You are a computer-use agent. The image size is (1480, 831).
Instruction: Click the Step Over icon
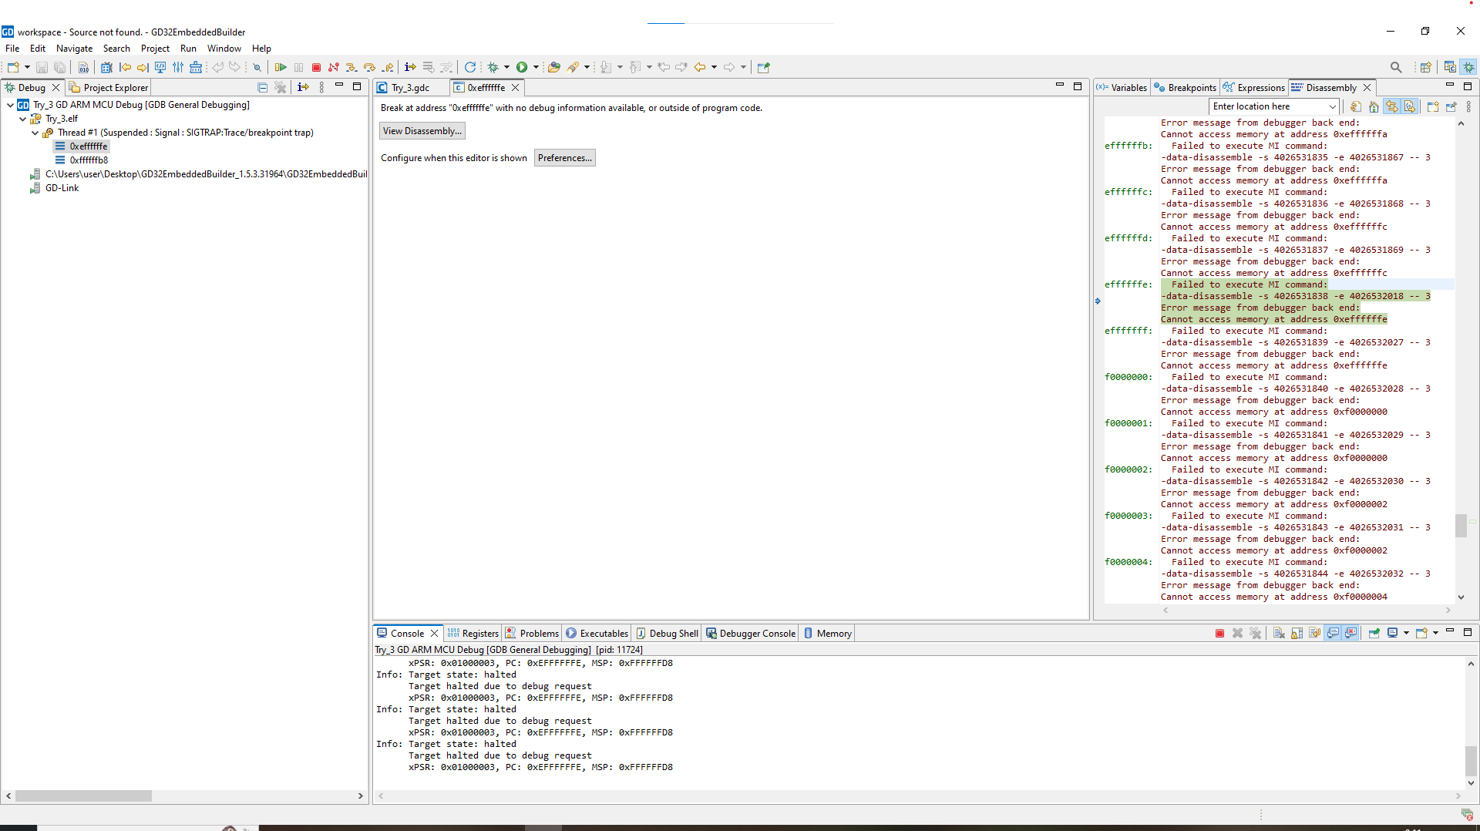tap(369, 68)
